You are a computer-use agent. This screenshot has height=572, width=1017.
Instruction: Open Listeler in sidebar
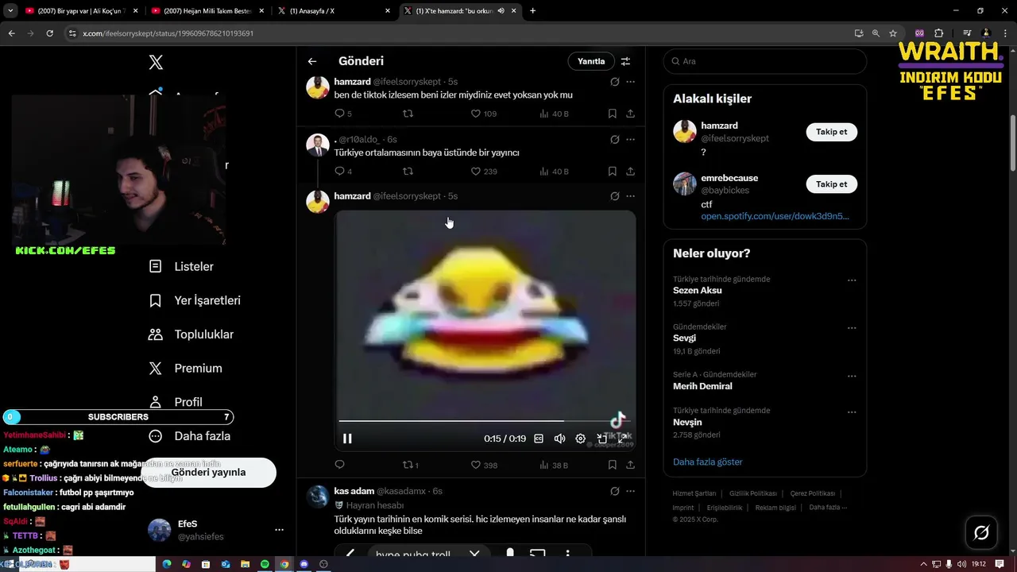click(x=181, y=266)
